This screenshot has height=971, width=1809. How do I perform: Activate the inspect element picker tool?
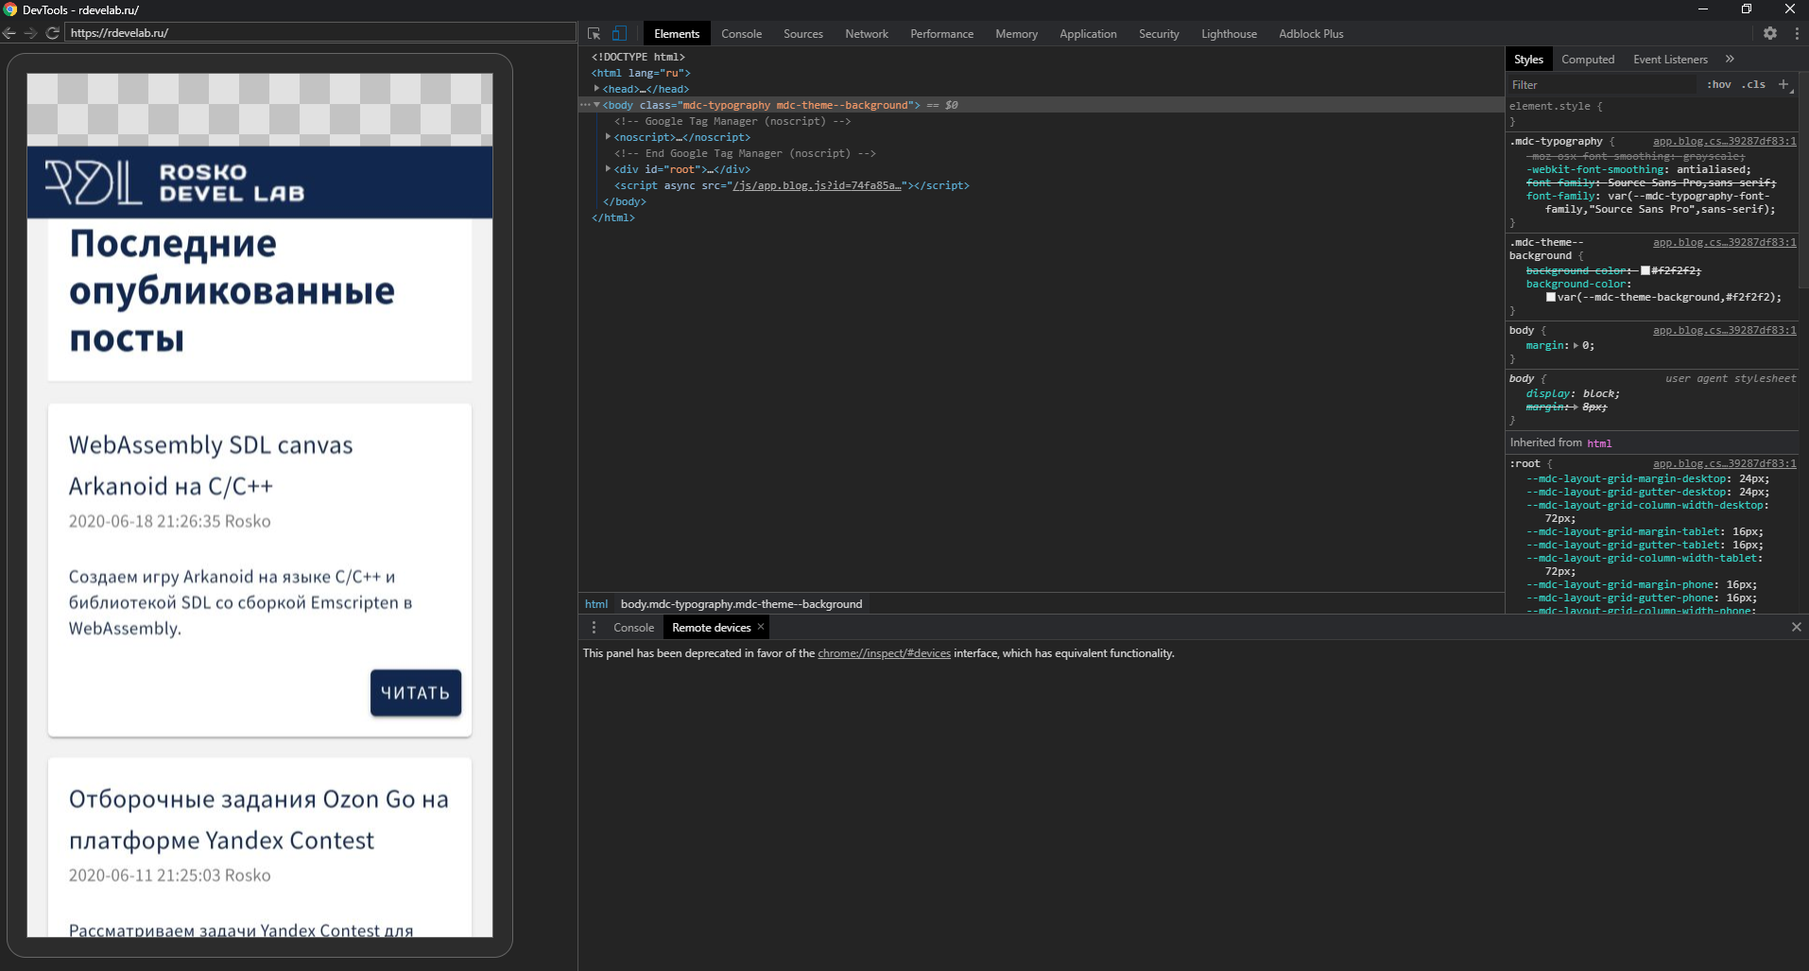click(594, 33)
